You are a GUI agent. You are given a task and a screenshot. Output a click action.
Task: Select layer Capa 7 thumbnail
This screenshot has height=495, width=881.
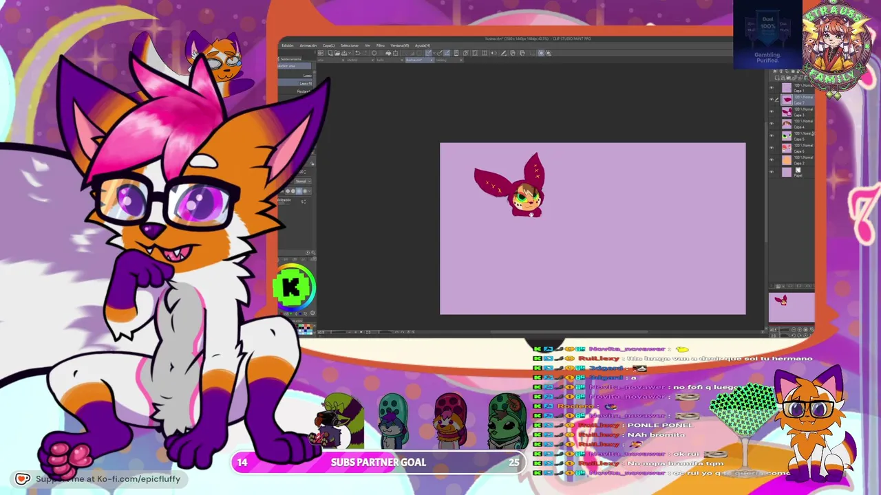787,100
